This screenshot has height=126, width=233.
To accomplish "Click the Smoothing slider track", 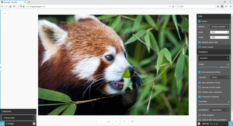I will 214,104.
